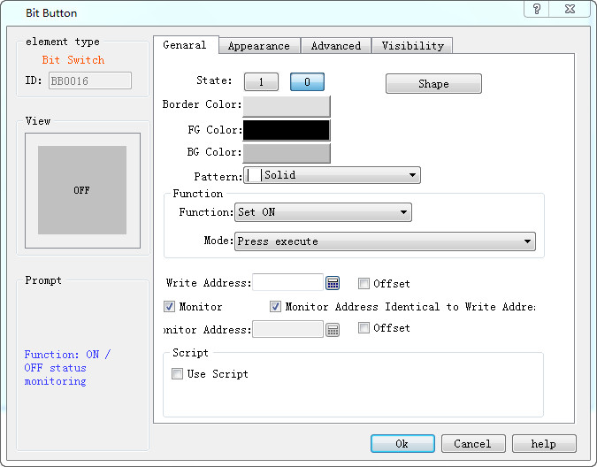Select State 1 button
The height and width of the screenshot is (467, 597).
(261, 82)
